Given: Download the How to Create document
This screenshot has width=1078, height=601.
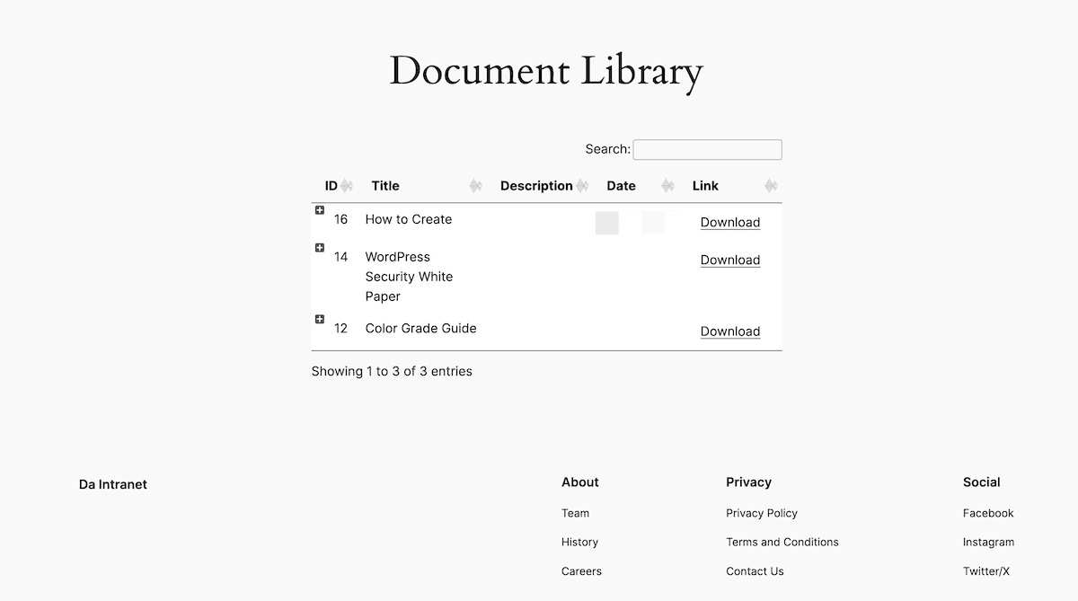Looking at the screenshot, I should click(x=729, y=222).
